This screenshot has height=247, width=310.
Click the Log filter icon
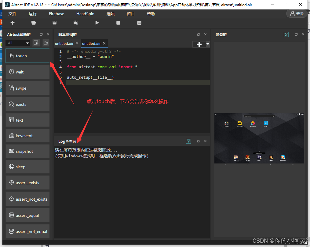coord(188,141)
